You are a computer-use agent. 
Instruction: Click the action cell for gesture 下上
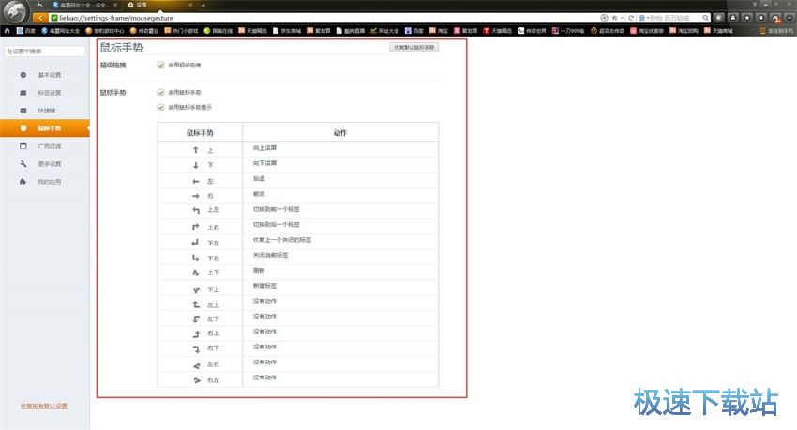340,288
